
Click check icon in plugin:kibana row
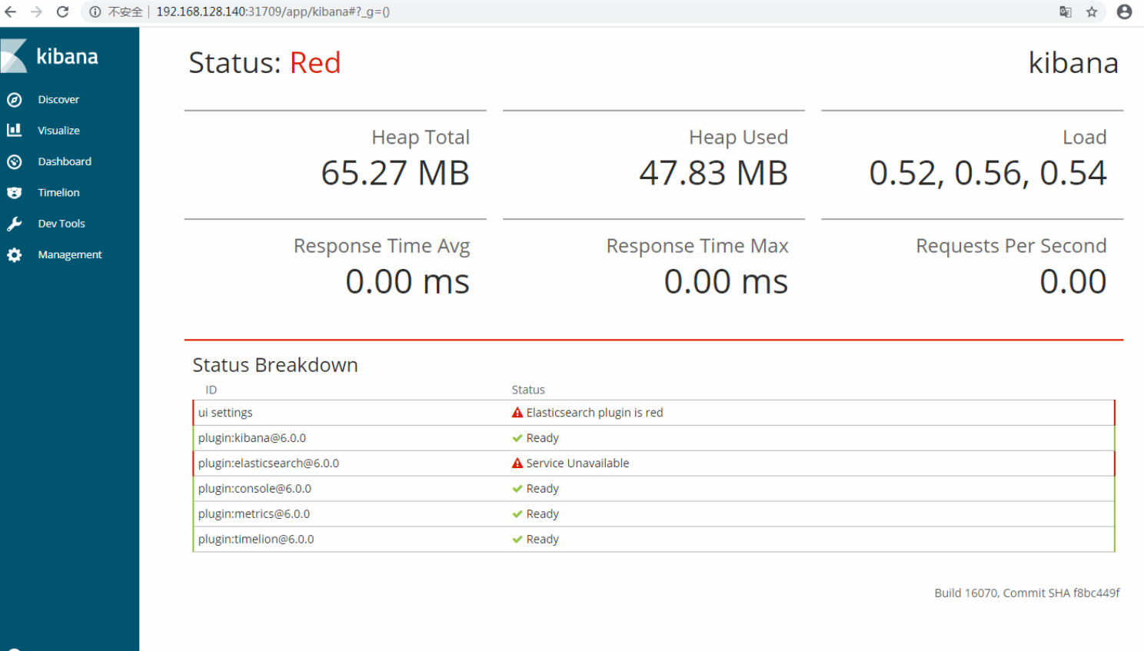(x=517, y=438)
